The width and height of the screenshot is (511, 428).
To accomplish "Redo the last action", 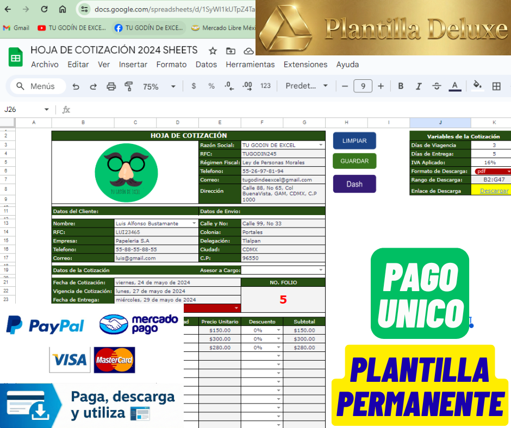I will click(x=93, y=86).
